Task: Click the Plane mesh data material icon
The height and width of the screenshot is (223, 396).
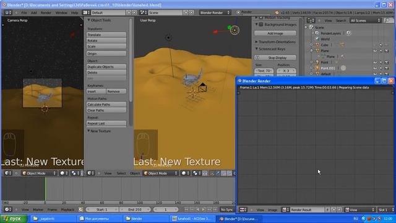Action: (343, 56)
